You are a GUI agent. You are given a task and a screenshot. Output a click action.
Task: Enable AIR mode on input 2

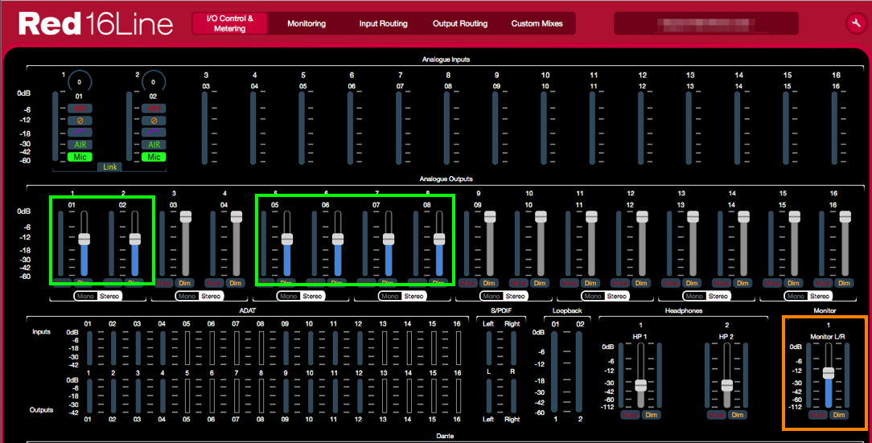coord(154,145)
